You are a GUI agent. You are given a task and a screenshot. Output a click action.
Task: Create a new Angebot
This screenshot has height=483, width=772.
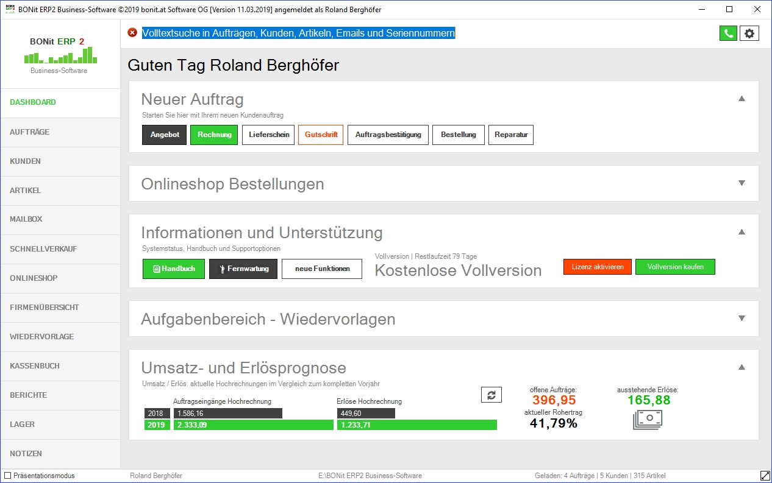[x=165, y=135]
